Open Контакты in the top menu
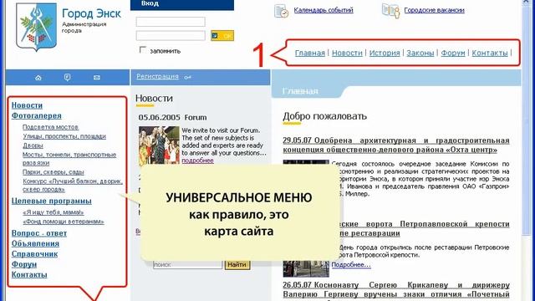The height and width of the screenshot is (301, 535). [490, 53]
